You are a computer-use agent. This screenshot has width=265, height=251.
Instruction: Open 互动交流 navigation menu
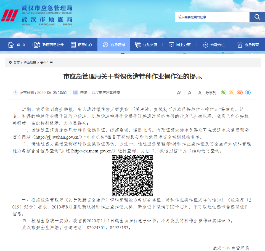tap(146, 45)
